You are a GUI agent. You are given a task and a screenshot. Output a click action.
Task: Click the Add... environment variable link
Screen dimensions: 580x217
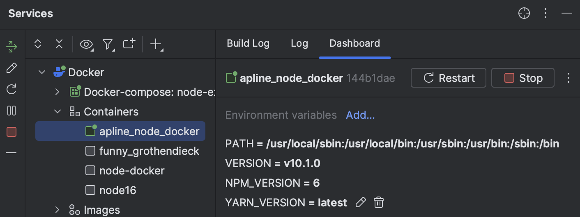click(360, 115)
